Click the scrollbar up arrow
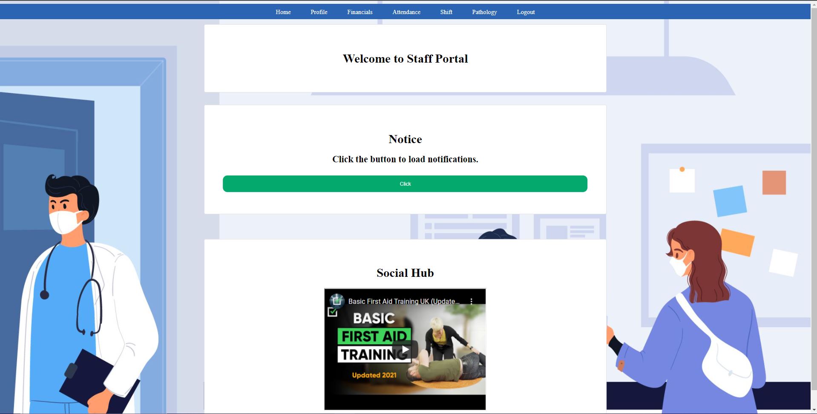This screenshot has width=817, height=414. point(814,6)
